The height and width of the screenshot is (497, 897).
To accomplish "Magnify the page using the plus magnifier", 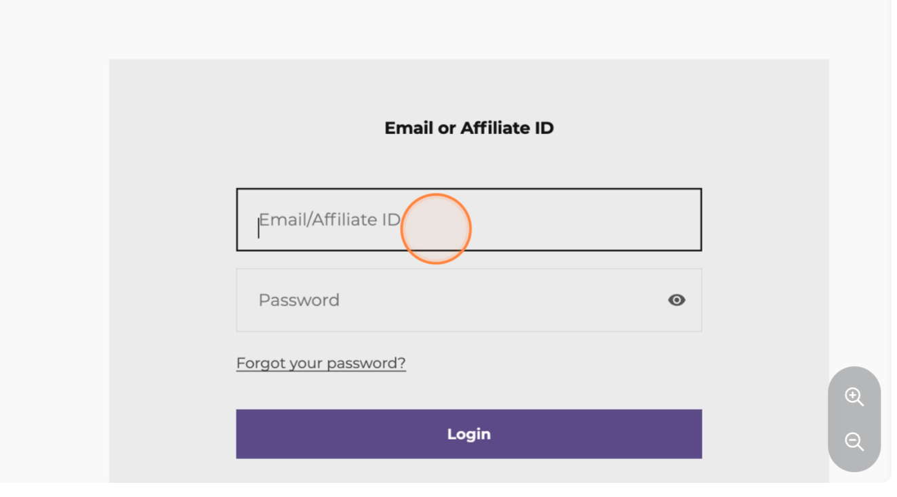I will coord(854,397).
